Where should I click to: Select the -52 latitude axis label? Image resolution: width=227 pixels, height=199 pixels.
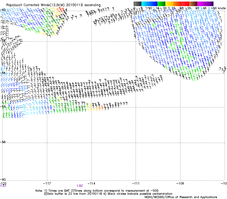pyautogui.click(x=3, y=41)
